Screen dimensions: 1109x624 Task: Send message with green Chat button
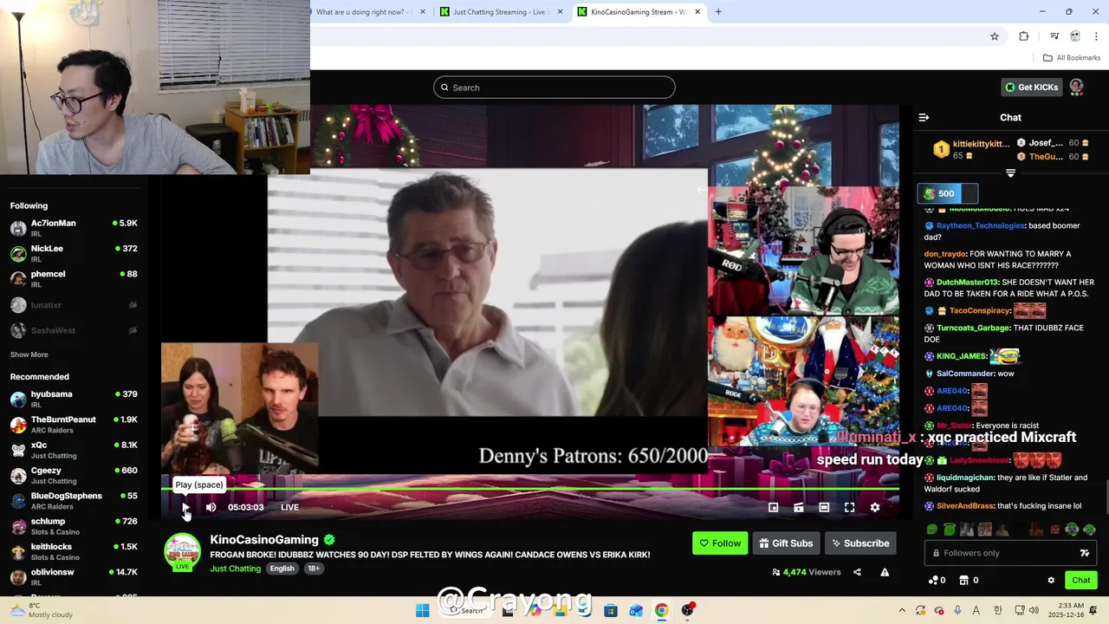(1081, 581)
